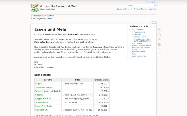Viewport: 187px width, 116px height.
Task: Click the Tupperware external link
Action: [x=46, y=115]
